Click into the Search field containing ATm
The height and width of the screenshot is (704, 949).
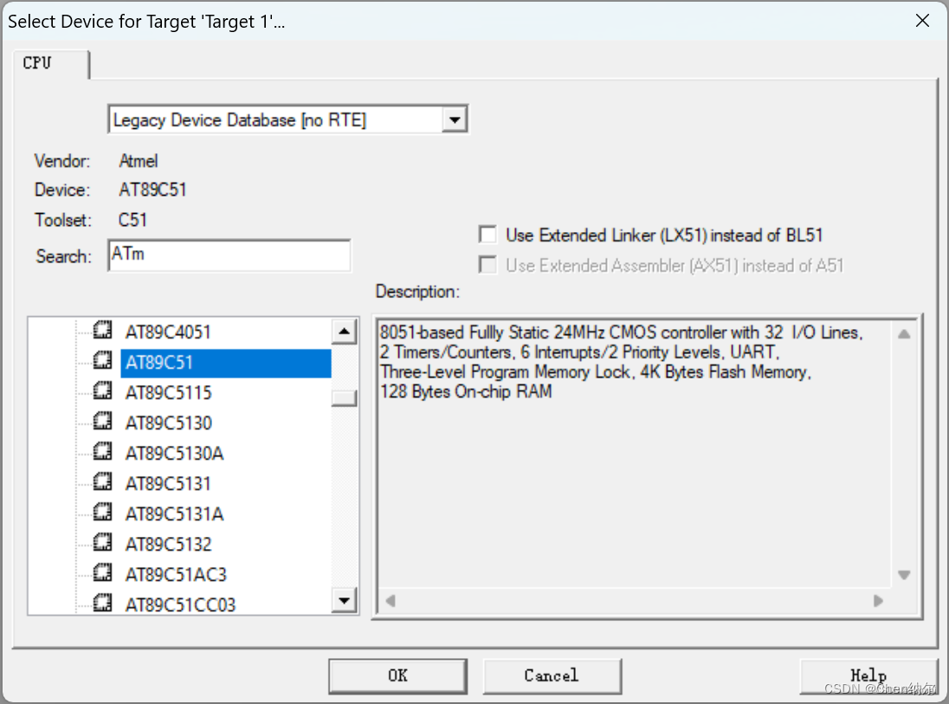point(229,255)
